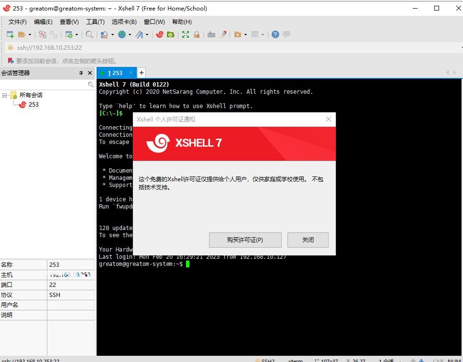Viewport: 463px width, 362px height.
Task: Click the Find toolbar magnifier icon
Action: [90, 34]
